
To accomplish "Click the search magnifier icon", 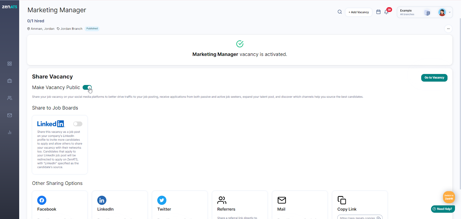I will [x=340, y=12].
